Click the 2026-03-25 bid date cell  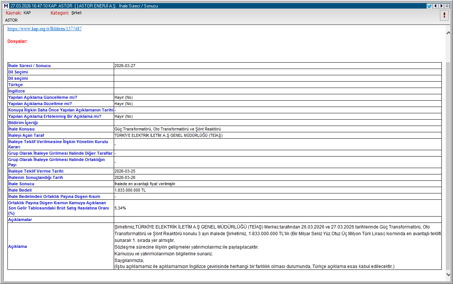125,171
